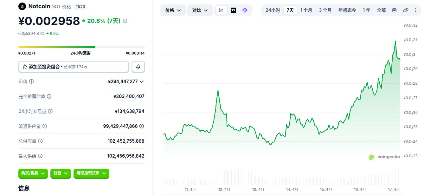Click the 24小时范围 price range bar
Image resolution: width=431 pixels, height=195 pixels.
pyautogui.click(x=81, y=47)
